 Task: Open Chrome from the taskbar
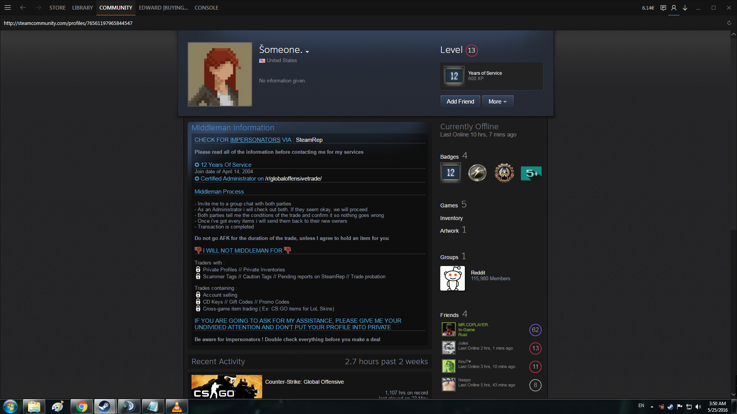(x=81, y=406)
